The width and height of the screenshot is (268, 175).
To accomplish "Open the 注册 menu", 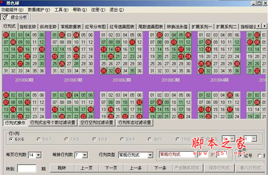I will coord(98,10).
